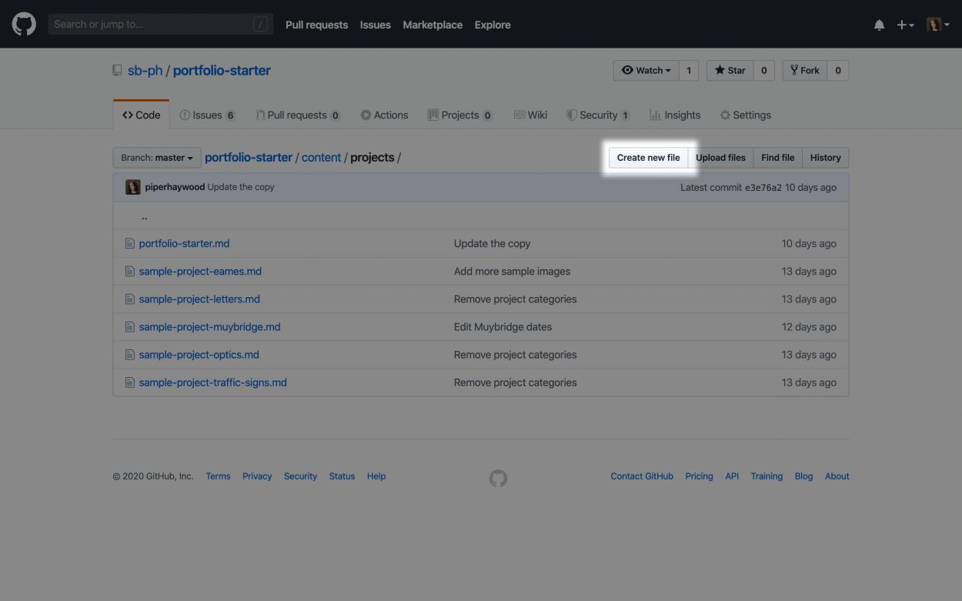Star the repository
The image size is (962, 601).
click(x=730, y=70)
